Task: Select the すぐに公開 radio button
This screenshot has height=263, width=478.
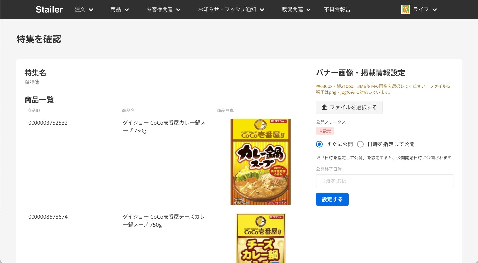Action: pos(319,144)
